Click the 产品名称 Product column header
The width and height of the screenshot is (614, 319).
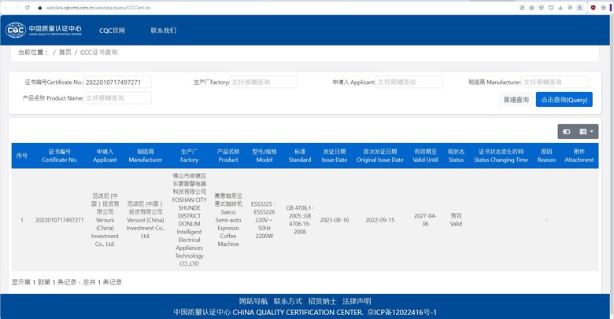click(x=228, y=156)
